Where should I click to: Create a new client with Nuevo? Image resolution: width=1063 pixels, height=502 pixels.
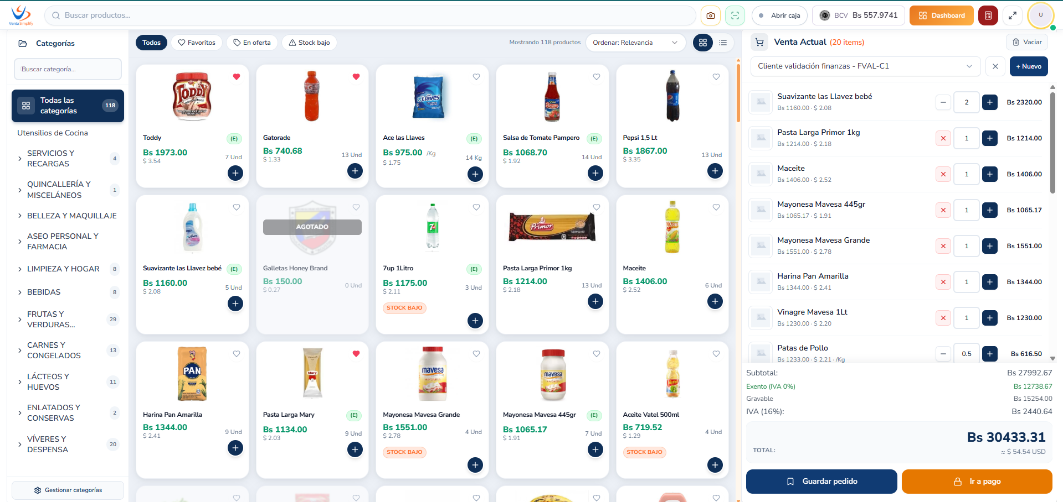coord(1029,66)
